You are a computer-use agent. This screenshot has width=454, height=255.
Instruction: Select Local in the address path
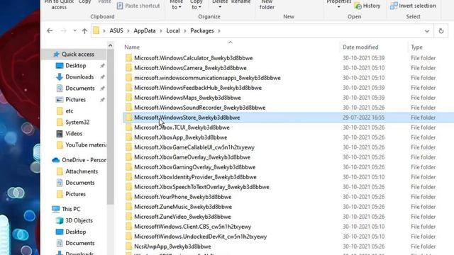click(173, 30)
